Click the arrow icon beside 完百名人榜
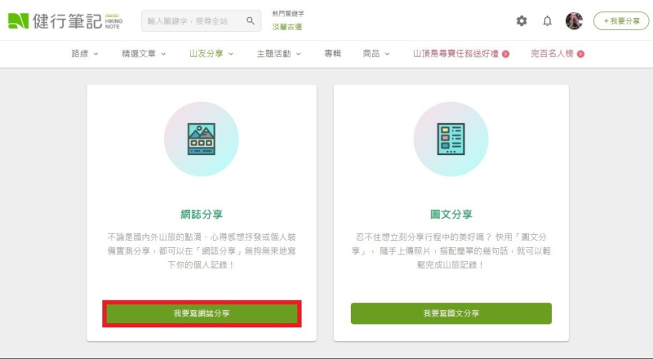Image resolution: width=653 pixels, height=359 pixels. 580,54
